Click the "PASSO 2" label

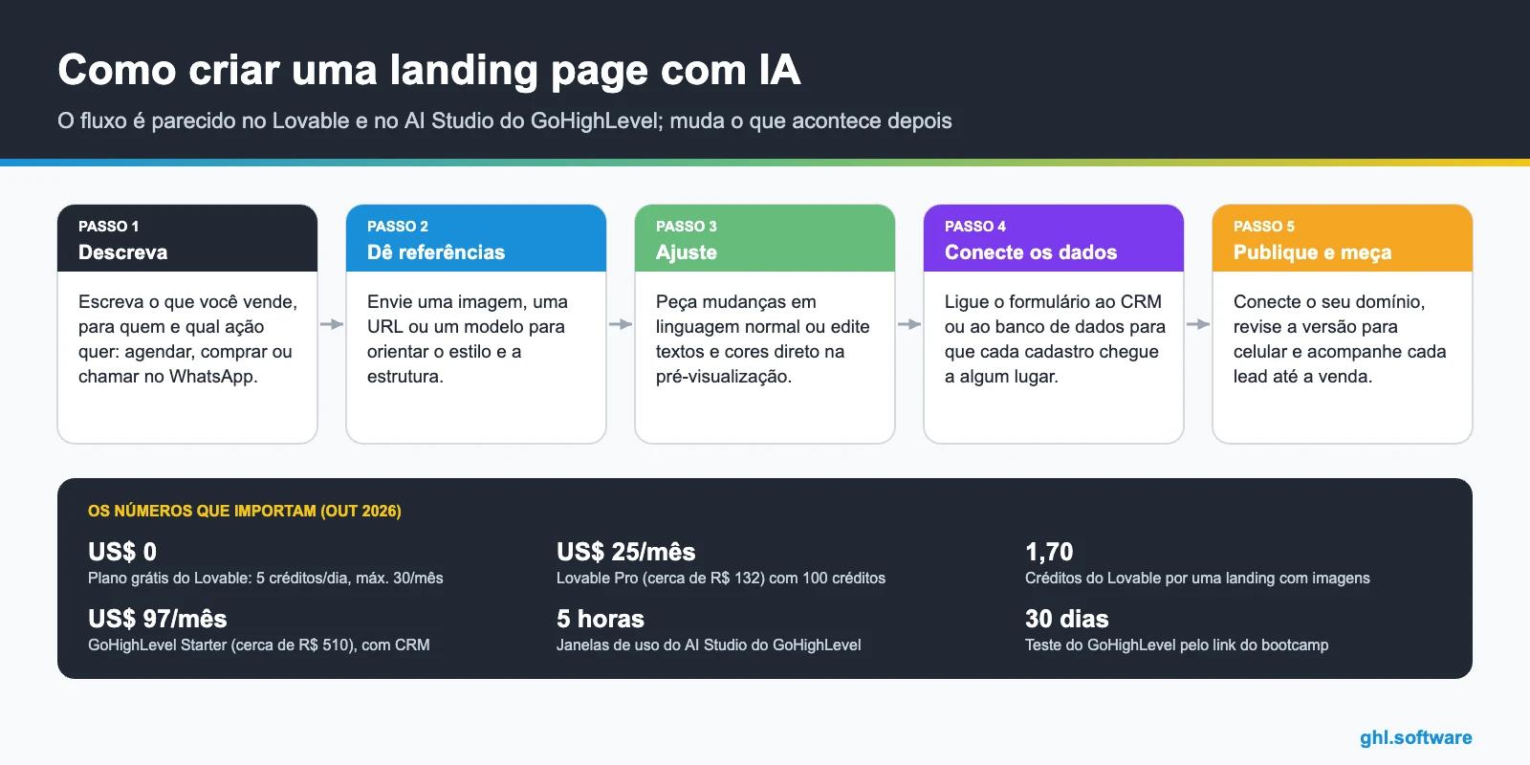(x=398, y=227)
